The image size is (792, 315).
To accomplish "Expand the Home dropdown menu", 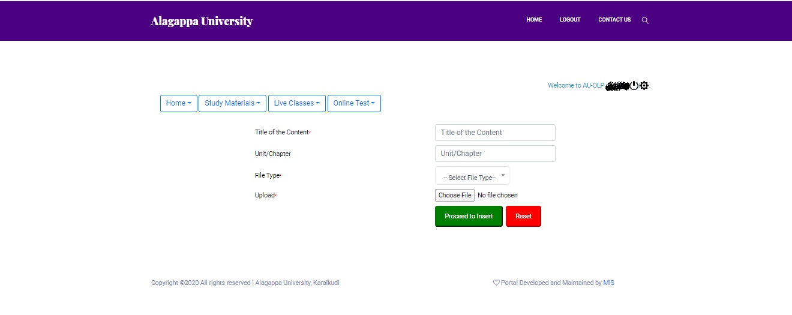I will tap(179, 103).
